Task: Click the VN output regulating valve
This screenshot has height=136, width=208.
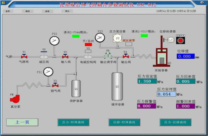Action: 108,56
